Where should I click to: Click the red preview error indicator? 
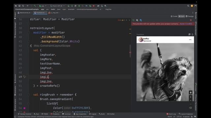[191, 20]
